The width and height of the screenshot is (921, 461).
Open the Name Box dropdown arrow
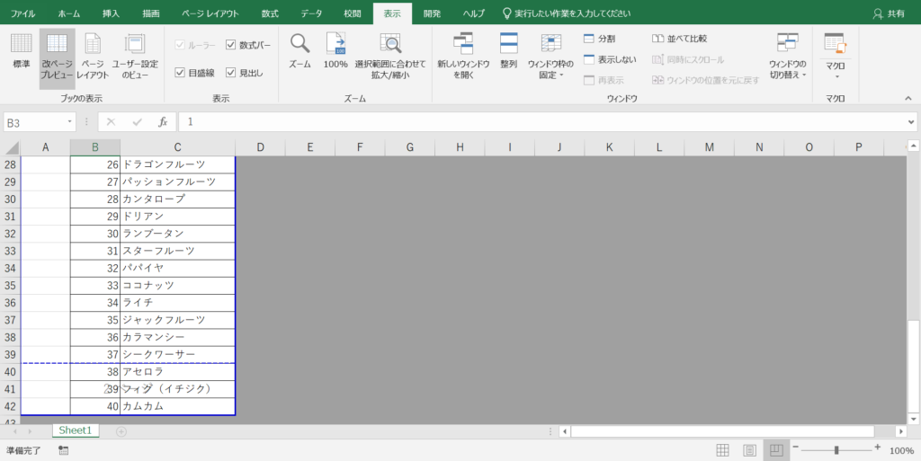click(x=70, y=122)
